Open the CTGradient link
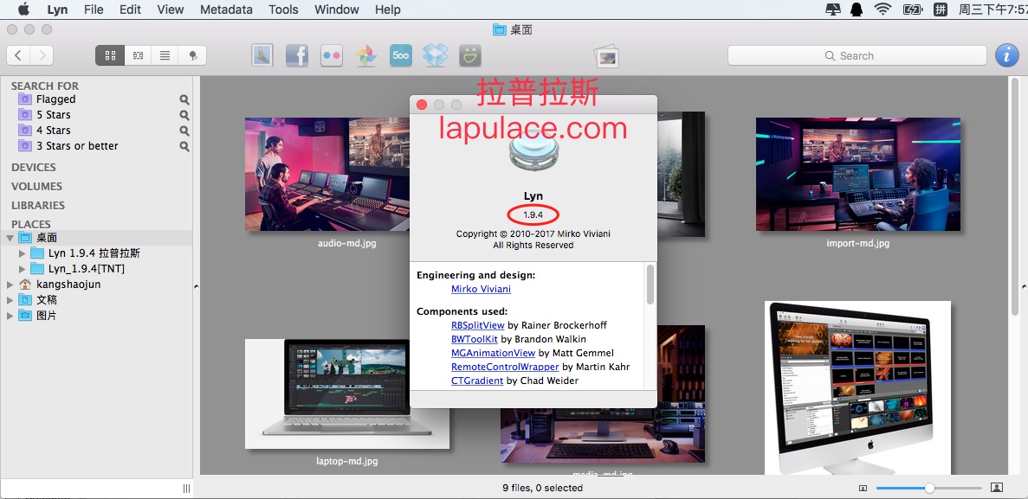This screenshot has height=499, width=1028. 477,380
